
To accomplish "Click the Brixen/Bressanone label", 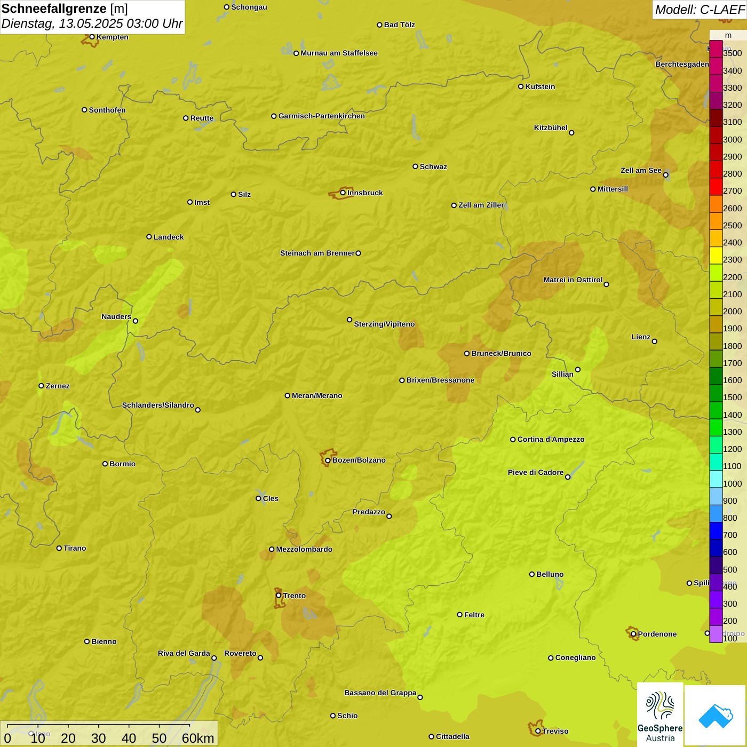I will 440,380.
